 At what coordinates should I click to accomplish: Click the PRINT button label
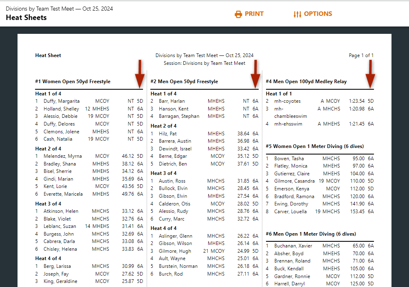click(x=254, y=14)
